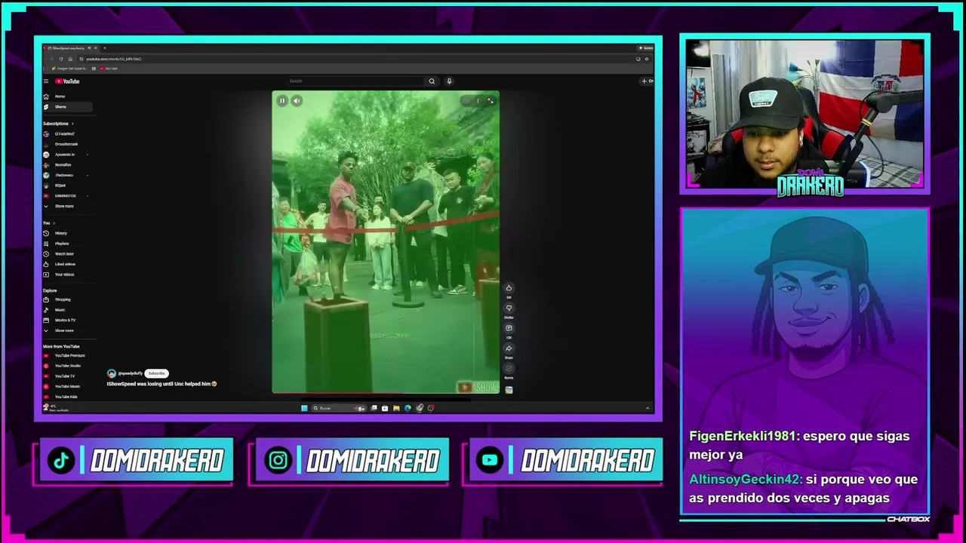966x543 pixels.
Task: Select Shorts in the sidebar
Action: coord(67,107)
